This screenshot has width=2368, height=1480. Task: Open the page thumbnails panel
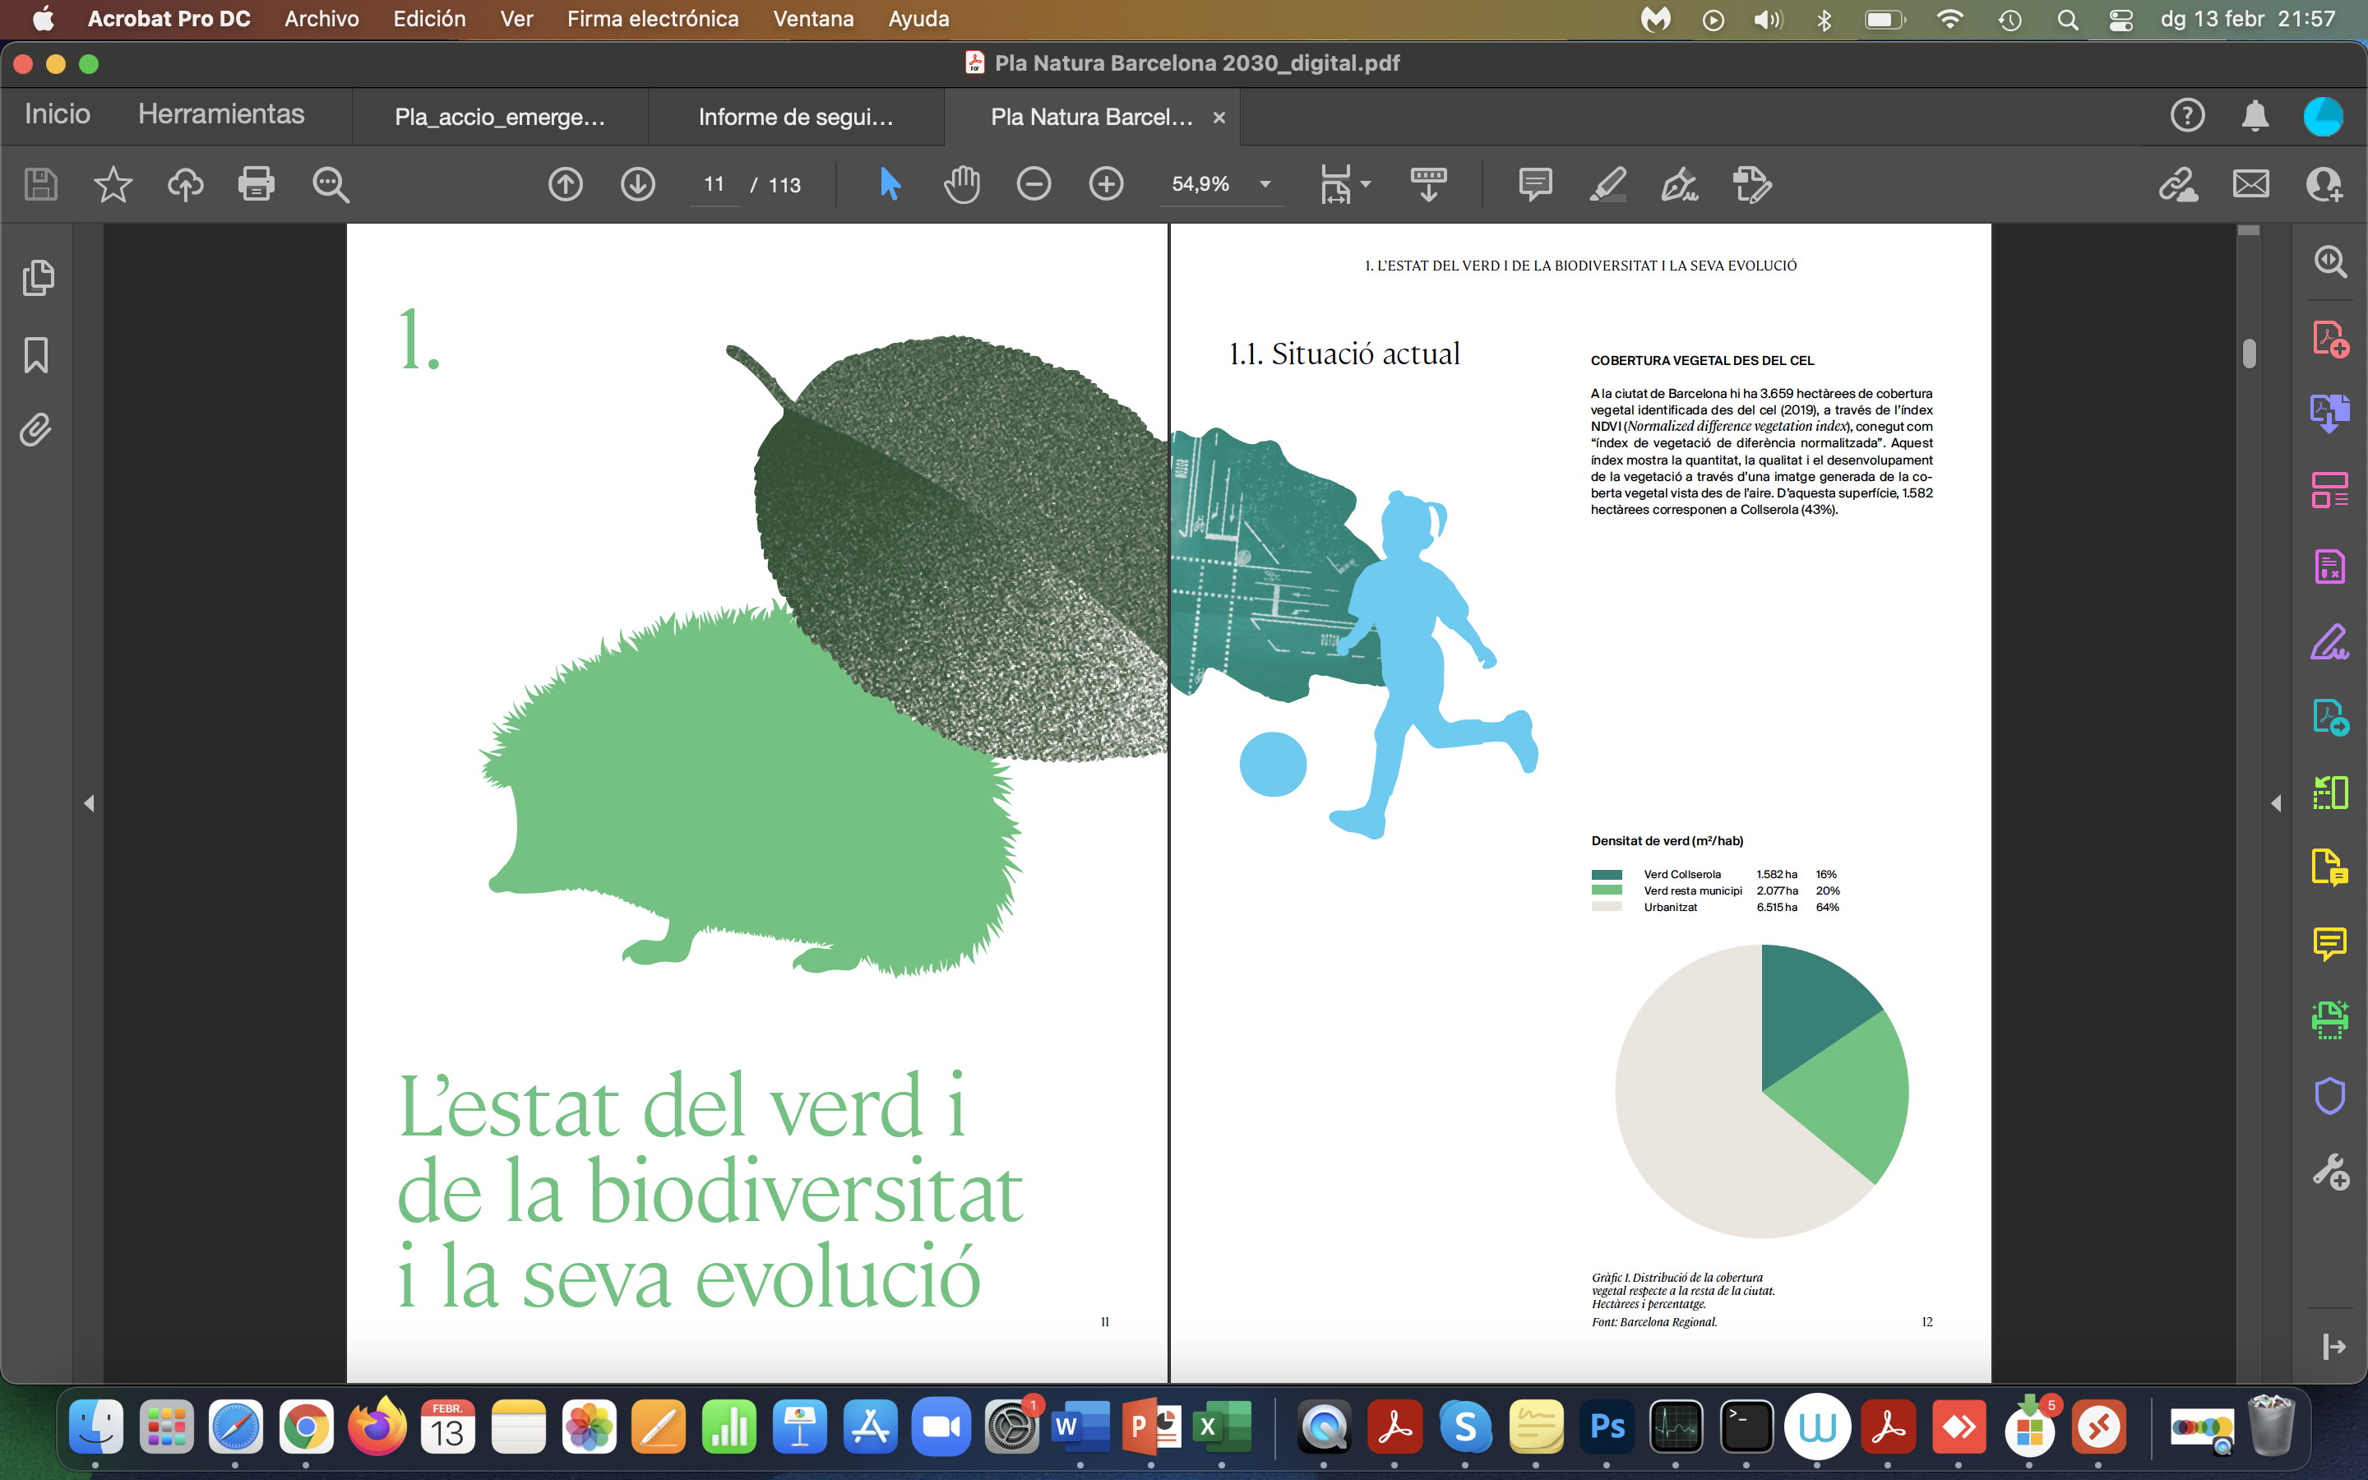37,278
